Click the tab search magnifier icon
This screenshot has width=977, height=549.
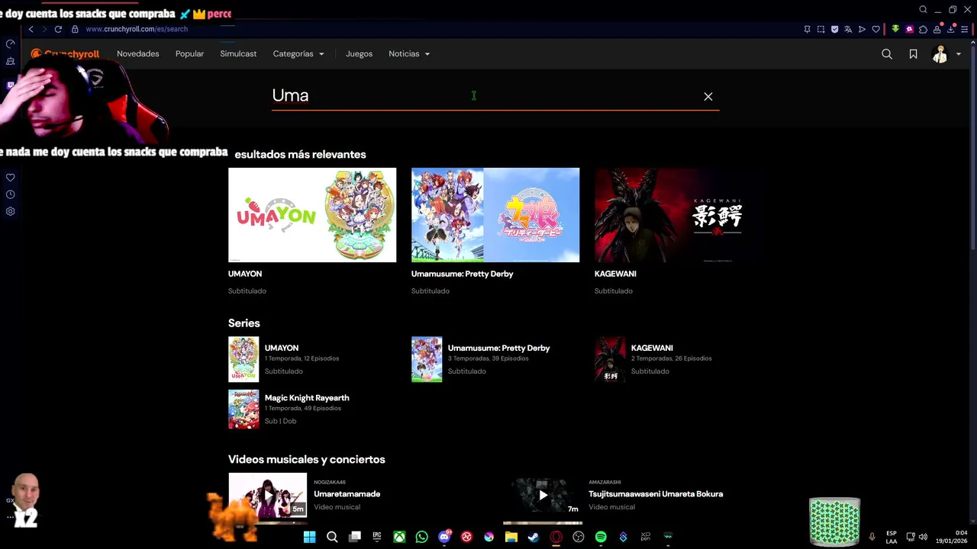(x=923, y=10)
